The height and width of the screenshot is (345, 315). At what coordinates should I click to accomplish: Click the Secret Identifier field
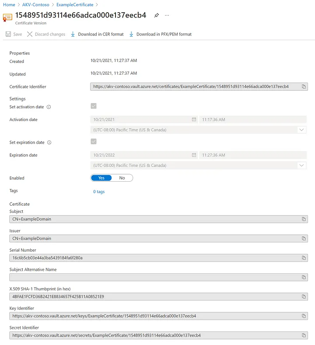pos(158,335)
